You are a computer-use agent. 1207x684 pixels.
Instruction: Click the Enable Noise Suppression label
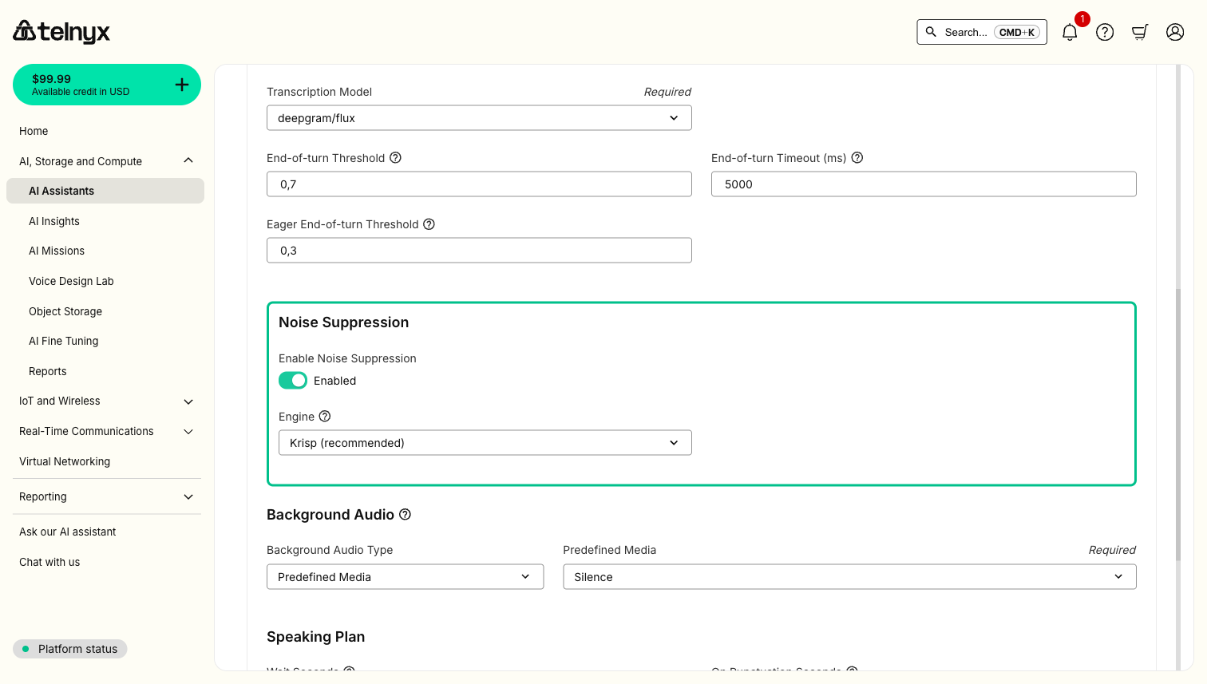347,358
